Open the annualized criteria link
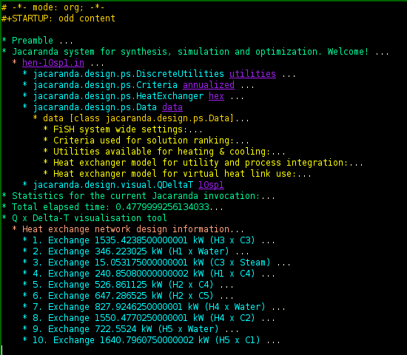The width and height of the screenshot is (407, 355). point(209,85)
